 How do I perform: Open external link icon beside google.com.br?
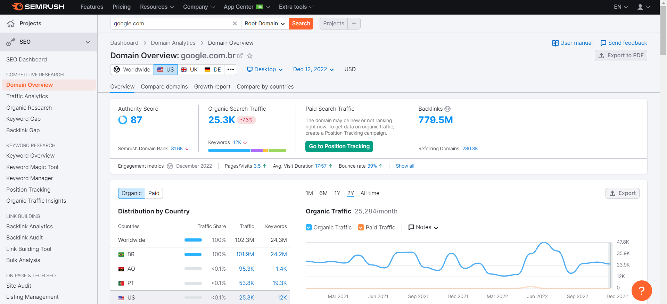point(240,56)
